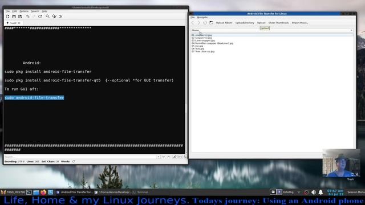Viewport: 365px width, 205px height.
Task: Click the 'To run GUI aft:' line
Action: [x=22, y=89]
